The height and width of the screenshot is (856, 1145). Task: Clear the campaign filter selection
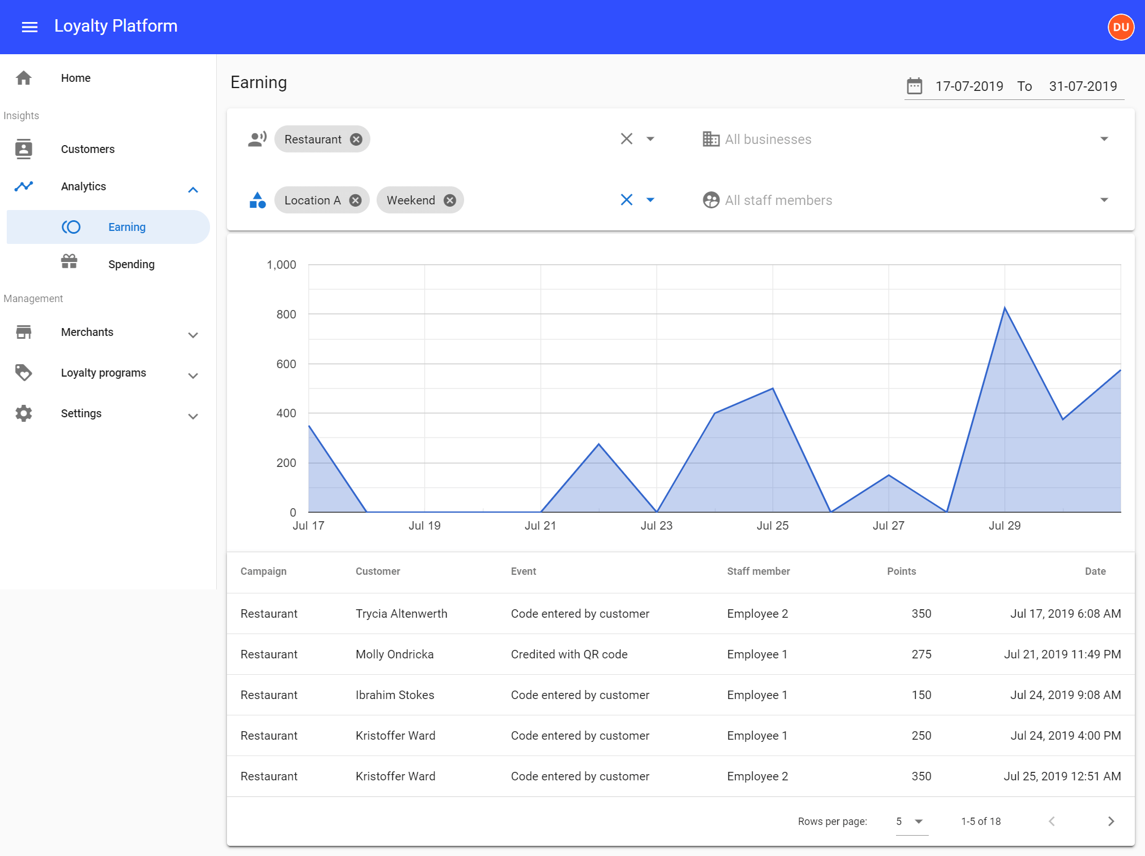pyautogui.click(x=626, y=139)
